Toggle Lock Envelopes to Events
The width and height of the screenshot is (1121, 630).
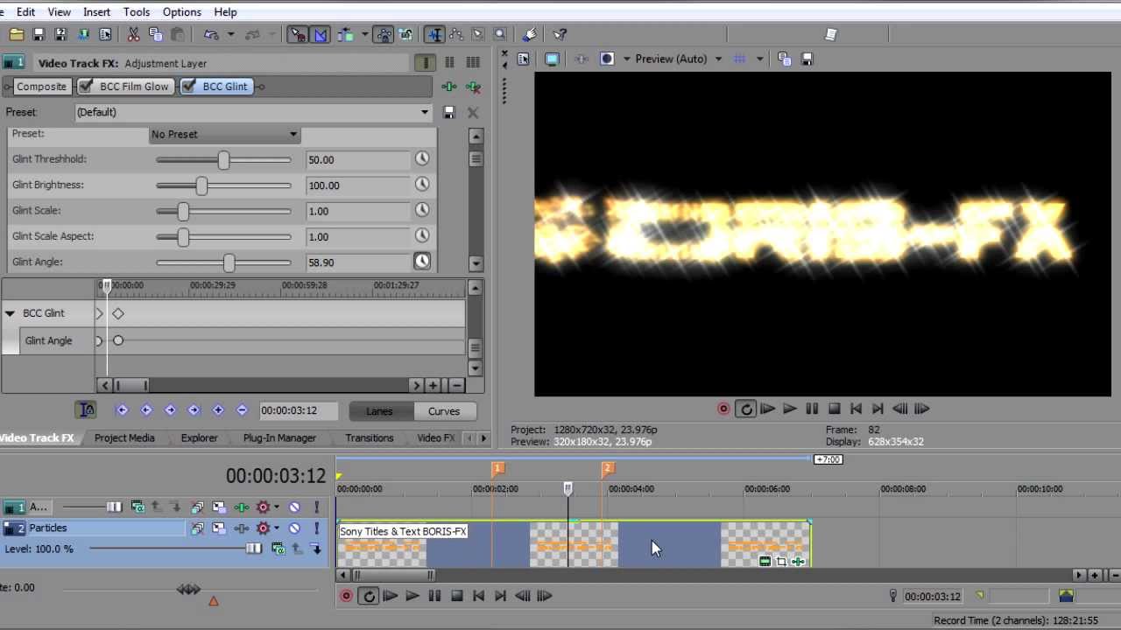384,35
